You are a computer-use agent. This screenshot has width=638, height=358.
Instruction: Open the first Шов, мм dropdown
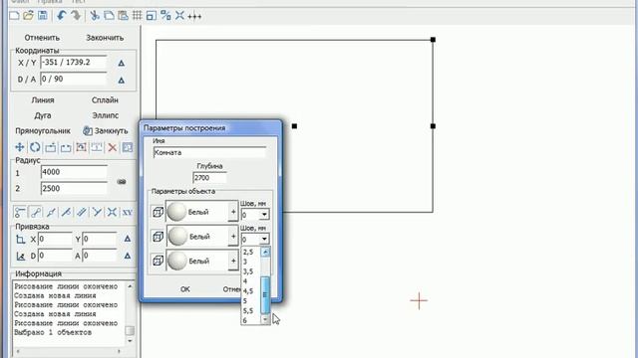[x=264, y=215]
